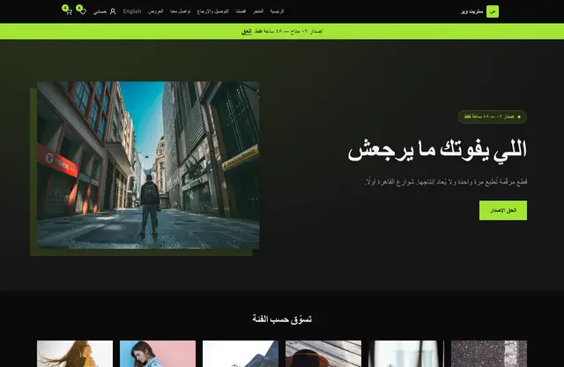Click the hero street photo of the backpacker
Viewport: 564px width, 367px height.
click(x=148, y=165)
